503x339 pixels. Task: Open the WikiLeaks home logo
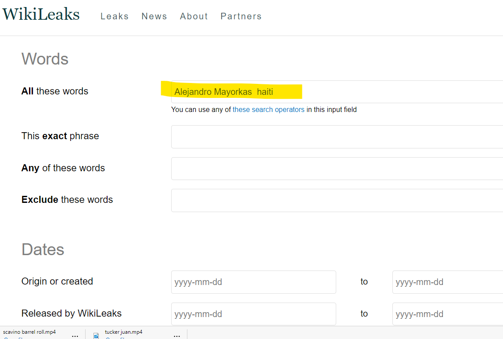coord(41,14)
